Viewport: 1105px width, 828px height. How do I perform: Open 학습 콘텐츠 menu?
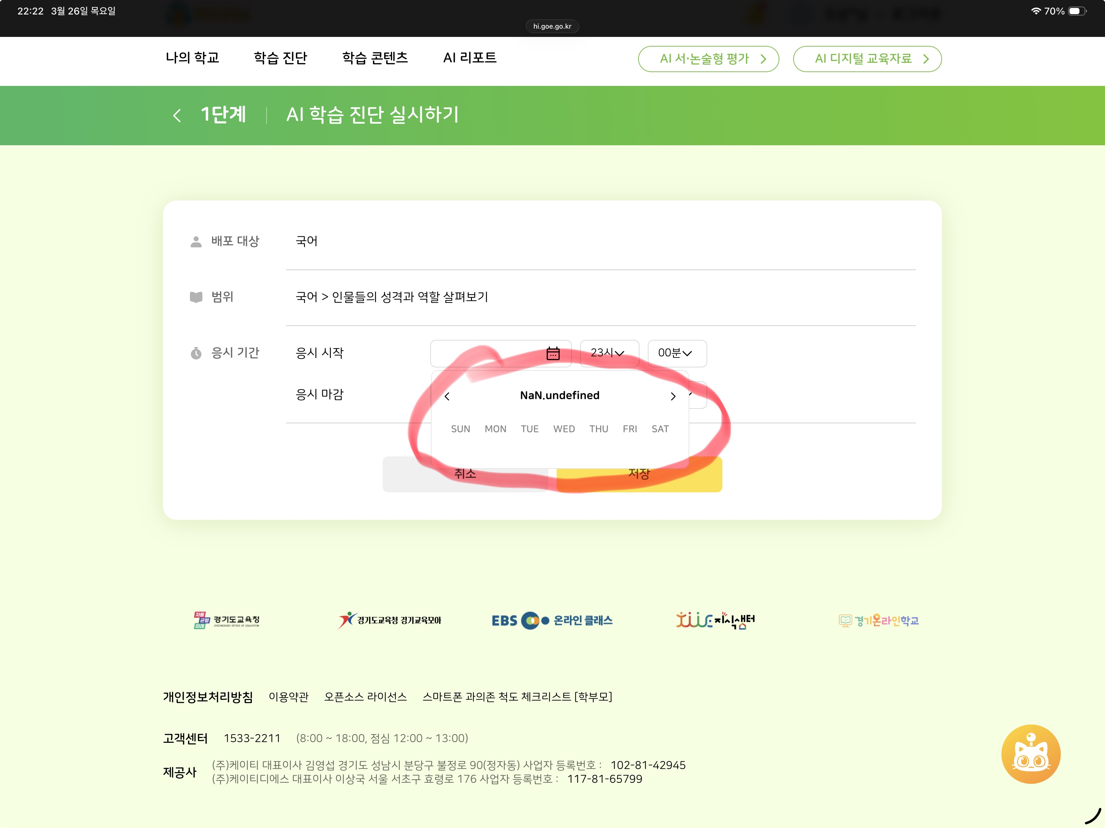point(375,58)
